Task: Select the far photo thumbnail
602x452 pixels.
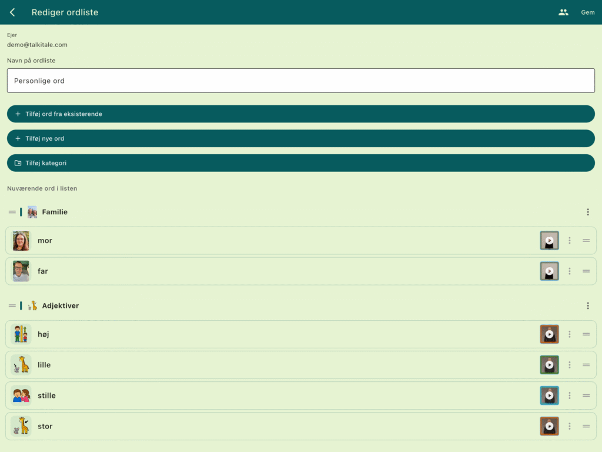Action: coord(21,271)
